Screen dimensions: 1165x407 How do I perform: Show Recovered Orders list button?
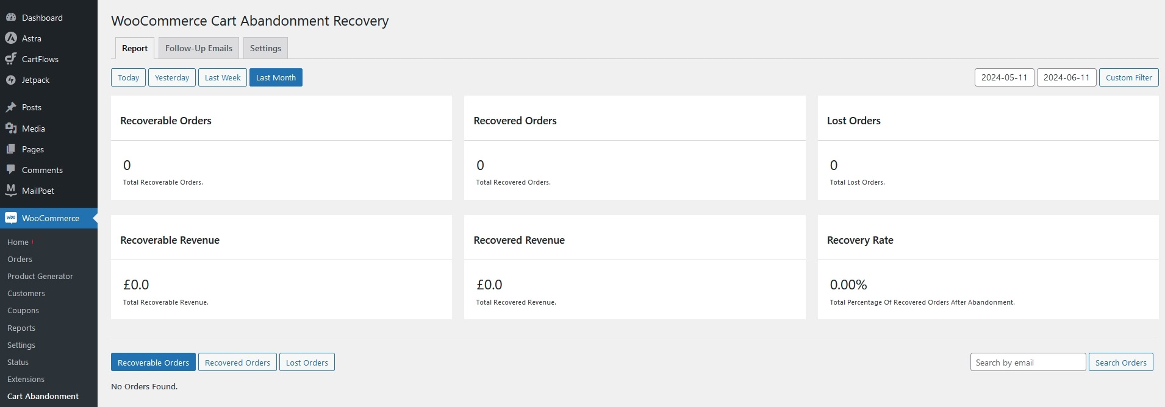[x=237, y=362]
